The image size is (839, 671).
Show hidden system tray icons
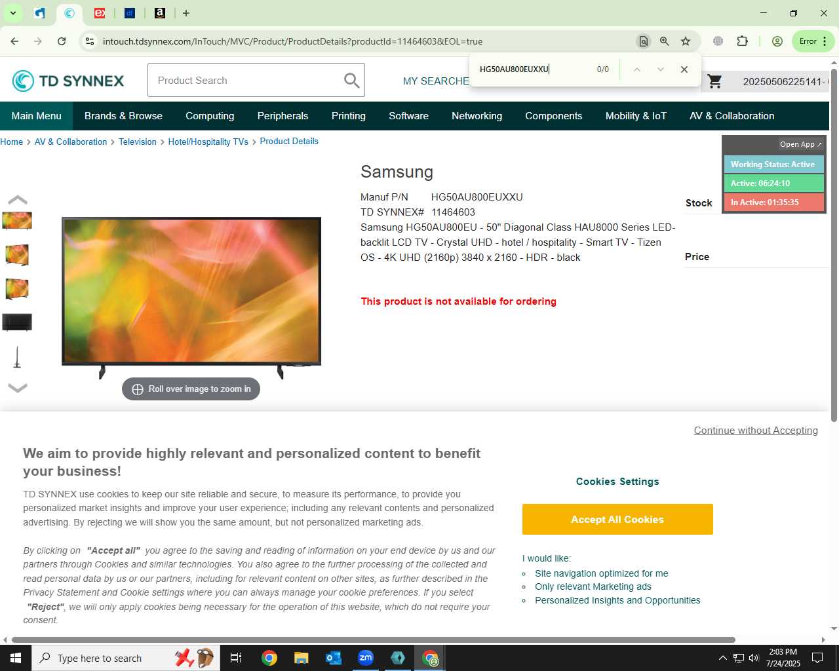coord(722,658)
